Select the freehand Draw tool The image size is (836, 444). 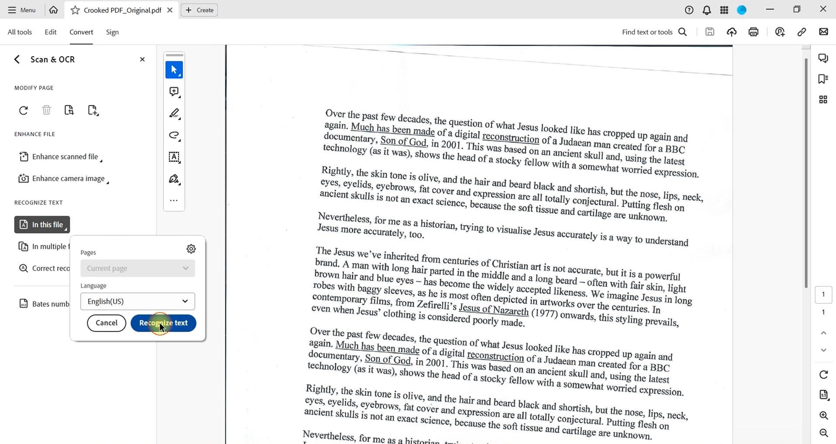pos(173,135)
